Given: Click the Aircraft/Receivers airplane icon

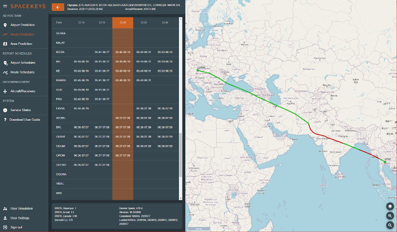Looking at the screenshot, I should point(5,91).
